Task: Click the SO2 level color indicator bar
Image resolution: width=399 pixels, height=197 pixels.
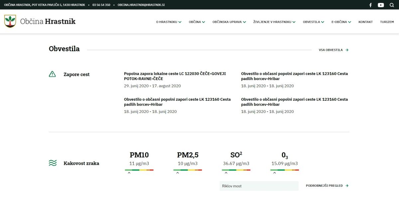Action: [236, 170]
